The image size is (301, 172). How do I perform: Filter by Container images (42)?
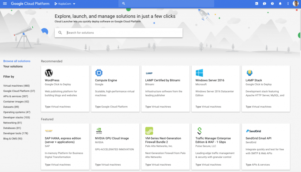coord(16,102)
